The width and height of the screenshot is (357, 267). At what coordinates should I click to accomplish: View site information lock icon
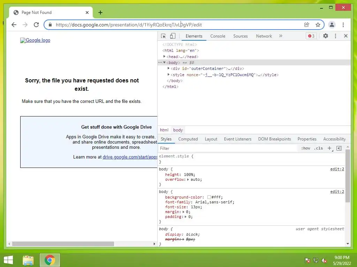pyautogui.click(x=50, y=25)
